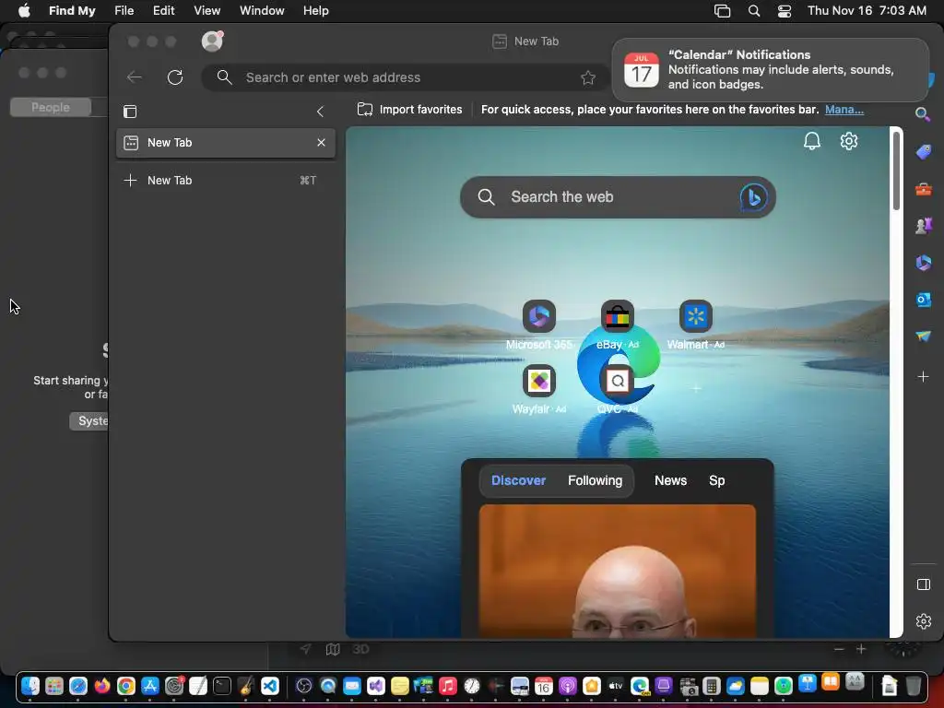Open Stage Manager icon in menu bar

pos(722,11)
